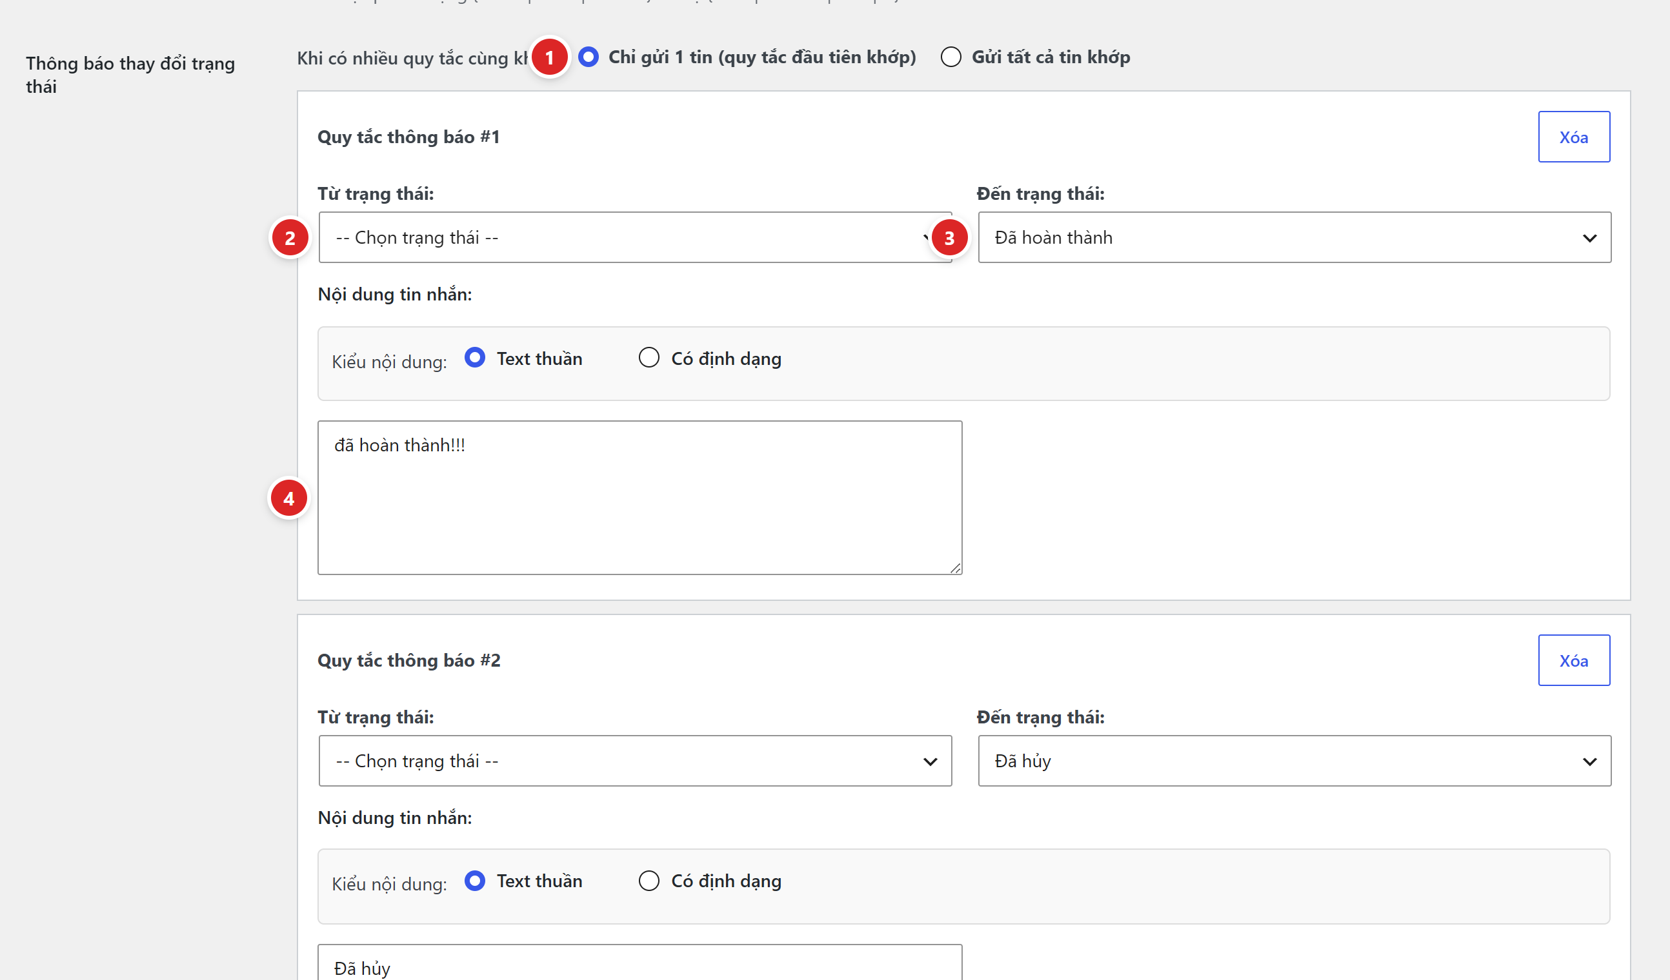Click 'Đến trạng thái:' label in rule #1

(1040, 194)
